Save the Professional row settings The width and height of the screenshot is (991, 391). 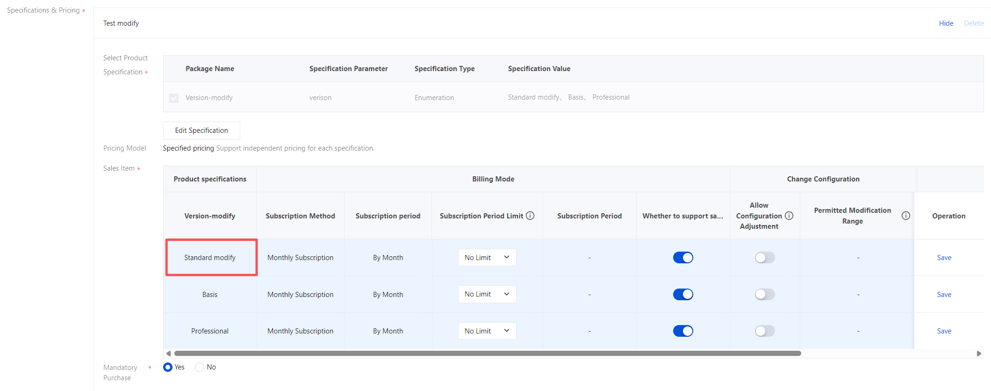(944, 331)
